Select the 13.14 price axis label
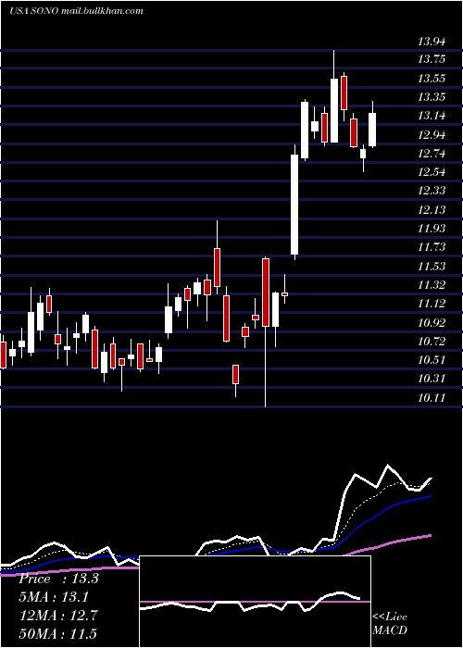 [x=432, y=116]
